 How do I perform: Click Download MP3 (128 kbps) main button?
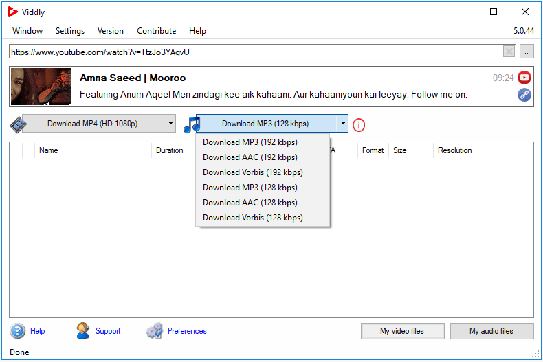click(266, 124)
